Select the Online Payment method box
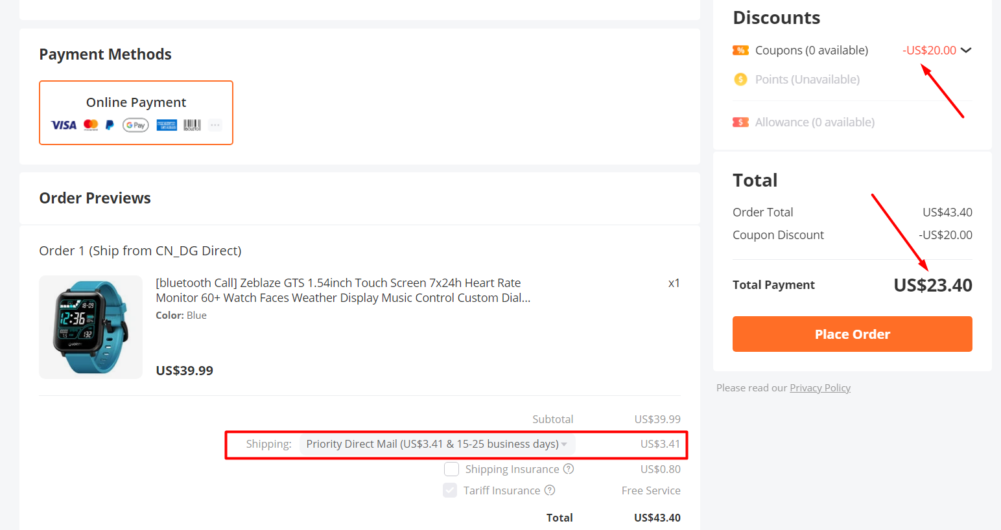Image resolution: width=1001 pixels, height=530 pixels. pos(136,113)
